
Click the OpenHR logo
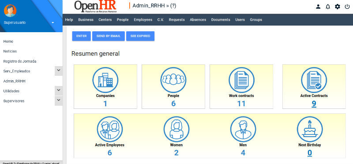pyautogui.click(x=95, y=7)
